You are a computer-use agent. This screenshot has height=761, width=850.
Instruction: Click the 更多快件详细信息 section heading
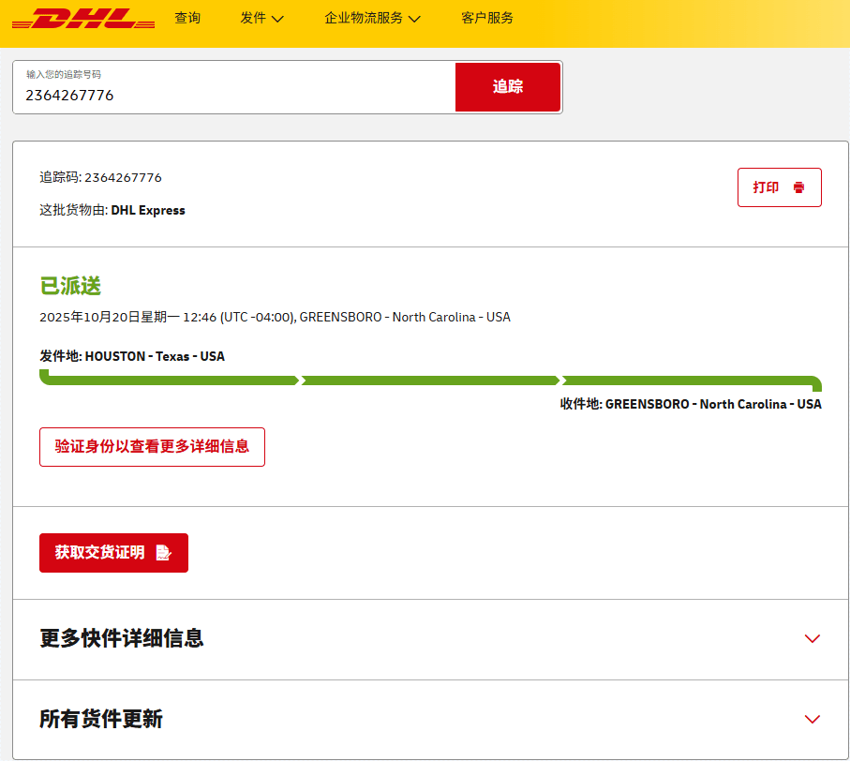122,639
